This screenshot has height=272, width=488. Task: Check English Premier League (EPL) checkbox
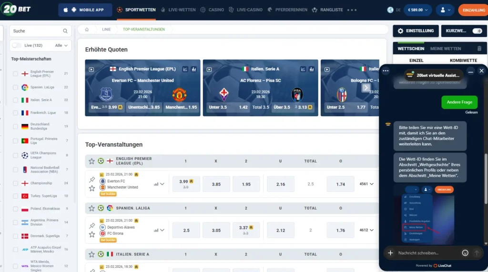coord(15,74)
